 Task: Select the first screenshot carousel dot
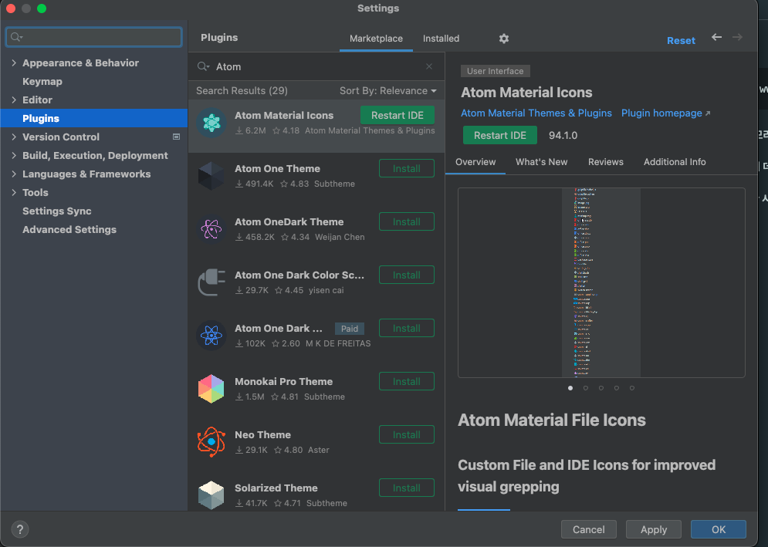click(570, 388)
